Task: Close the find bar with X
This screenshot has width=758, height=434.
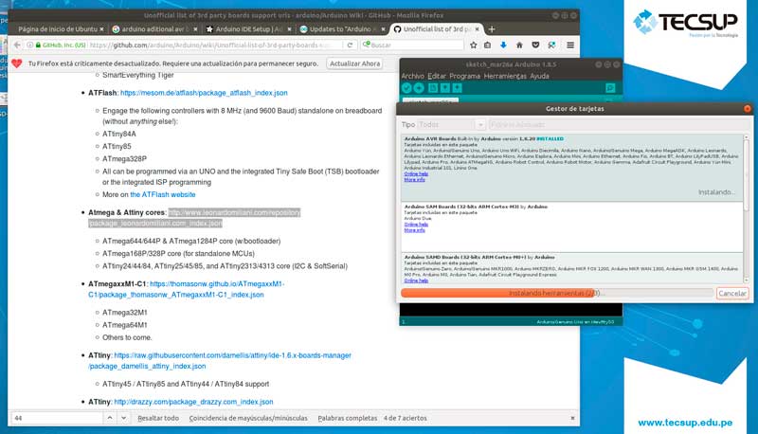Action: 572,418
